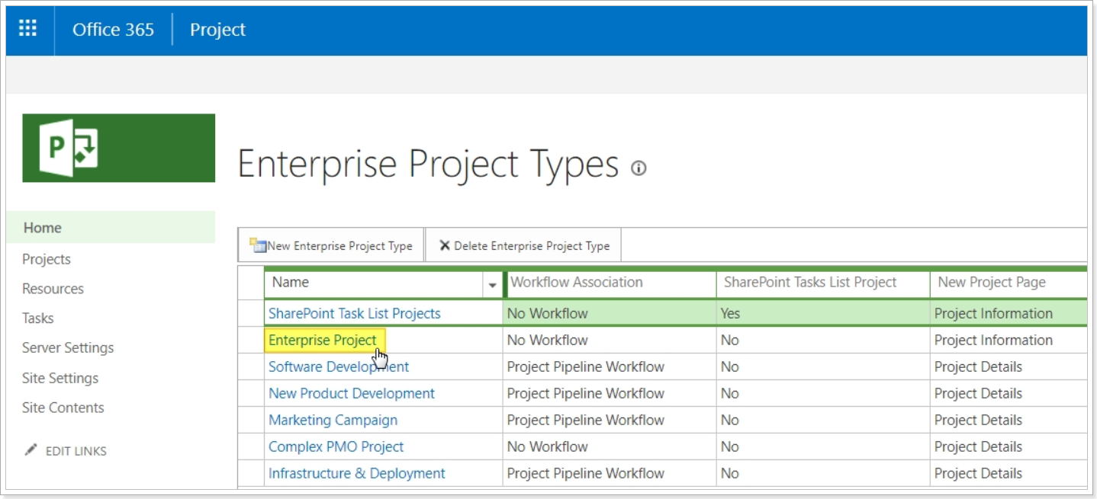Click the Office 365 link in header

[113, 30]
